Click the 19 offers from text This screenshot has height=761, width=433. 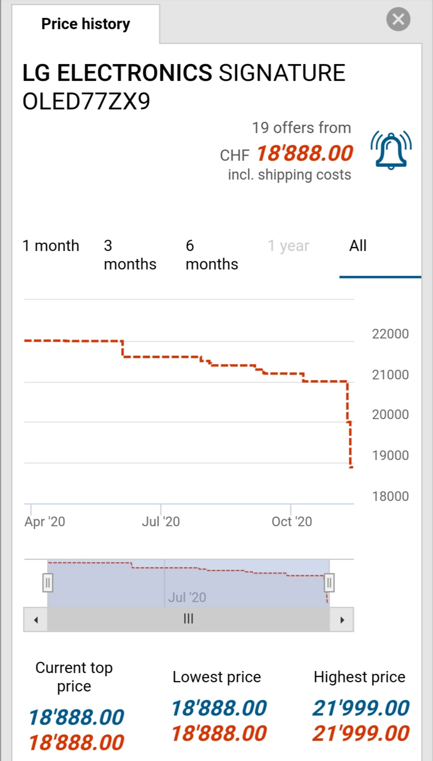[x=301, y=128]
